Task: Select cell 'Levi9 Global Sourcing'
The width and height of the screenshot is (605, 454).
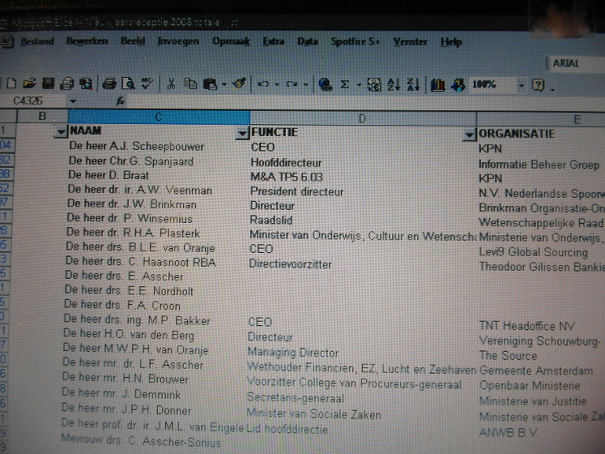Action: point(541,252)
